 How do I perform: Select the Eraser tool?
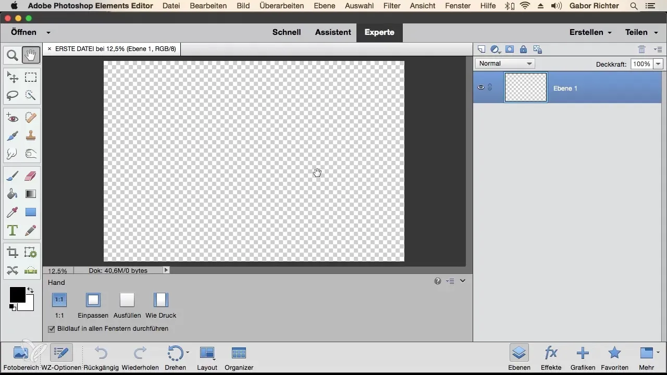[31, 177]
